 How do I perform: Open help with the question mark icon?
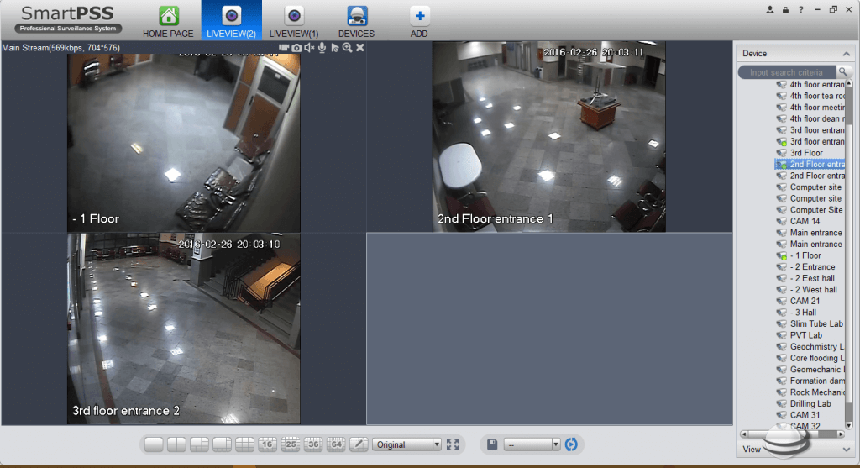click(800, 9)
